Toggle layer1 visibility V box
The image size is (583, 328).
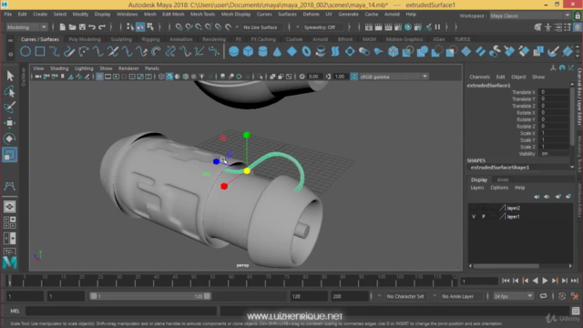pos(474,217)
